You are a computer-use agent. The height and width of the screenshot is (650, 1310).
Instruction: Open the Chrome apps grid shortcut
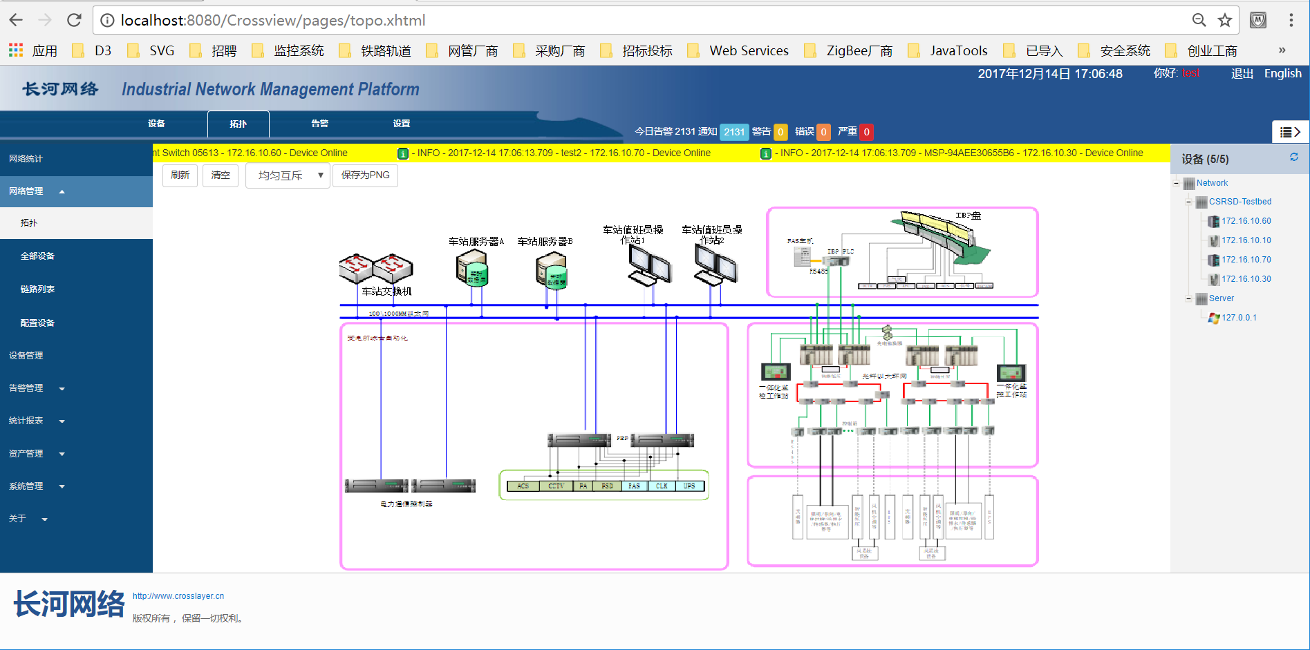(x=16, y=50)
